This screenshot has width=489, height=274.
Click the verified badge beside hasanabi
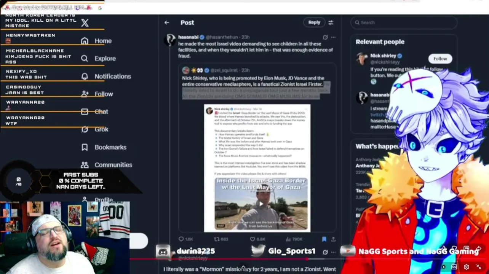pyautogui.click(x=202, y=37)
